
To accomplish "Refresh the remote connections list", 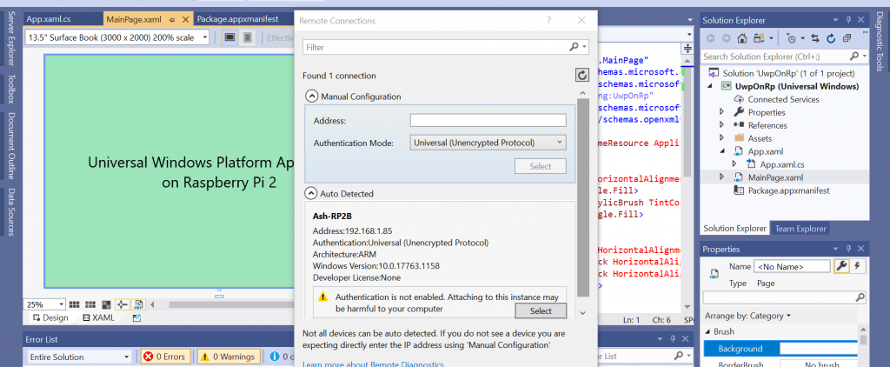I will coord(582,75).
